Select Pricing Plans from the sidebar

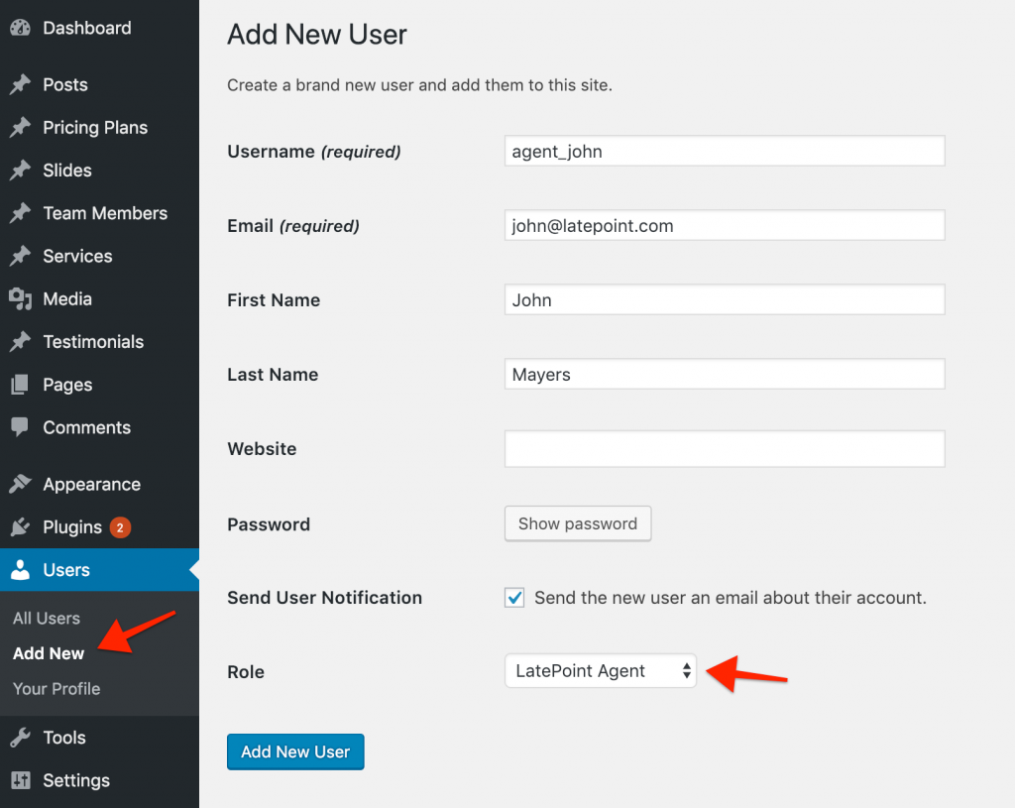tap(94, 127)
